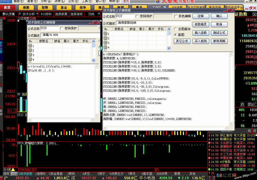Viewport: 257px width, 180px height.
Task: Click parameter row 2 icon in ZTJS editor
Action: coord(30,50)
